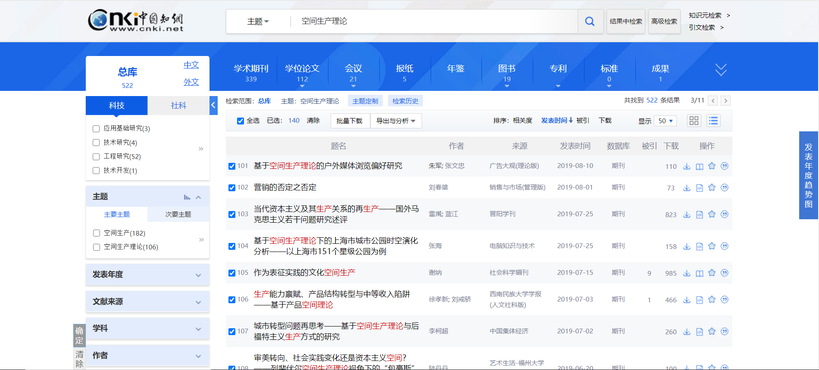819x370 pixels.
Task: Expand more research-level options arrow
Action: pos(201,149)
